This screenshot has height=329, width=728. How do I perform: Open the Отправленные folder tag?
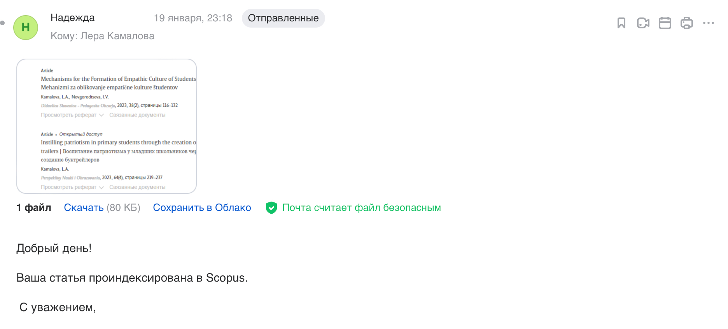[283, 18]
